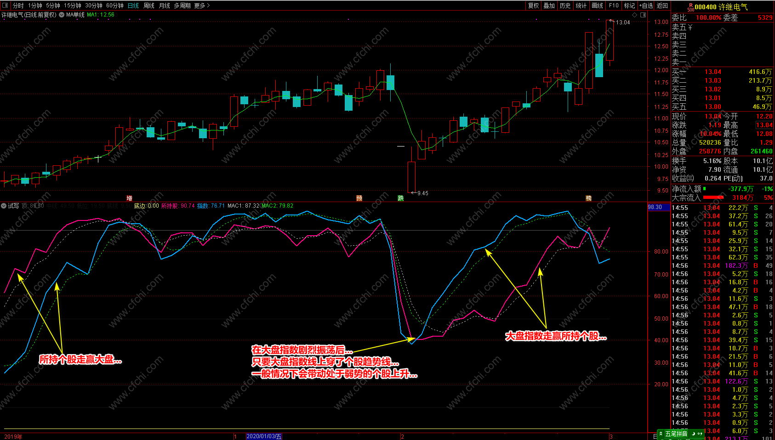The height and width of the screenshot is (440, 775).
Task: Open main chart indicator dropdown arrow
Action: coord(62,15)
